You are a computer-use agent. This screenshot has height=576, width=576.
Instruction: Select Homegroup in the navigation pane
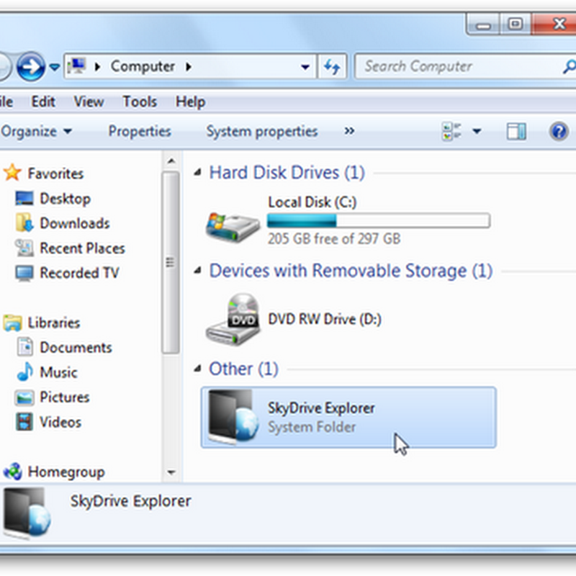(66, 472)
